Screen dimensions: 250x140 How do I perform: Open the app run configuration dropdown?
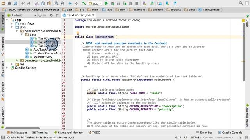(95, 3)
